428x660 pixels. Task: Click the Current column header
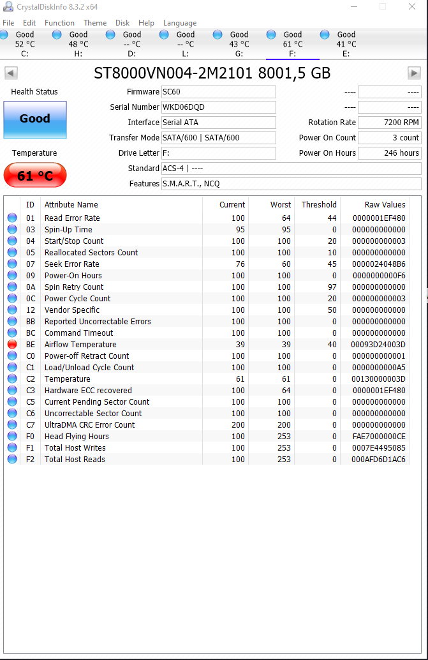[232, 204]
